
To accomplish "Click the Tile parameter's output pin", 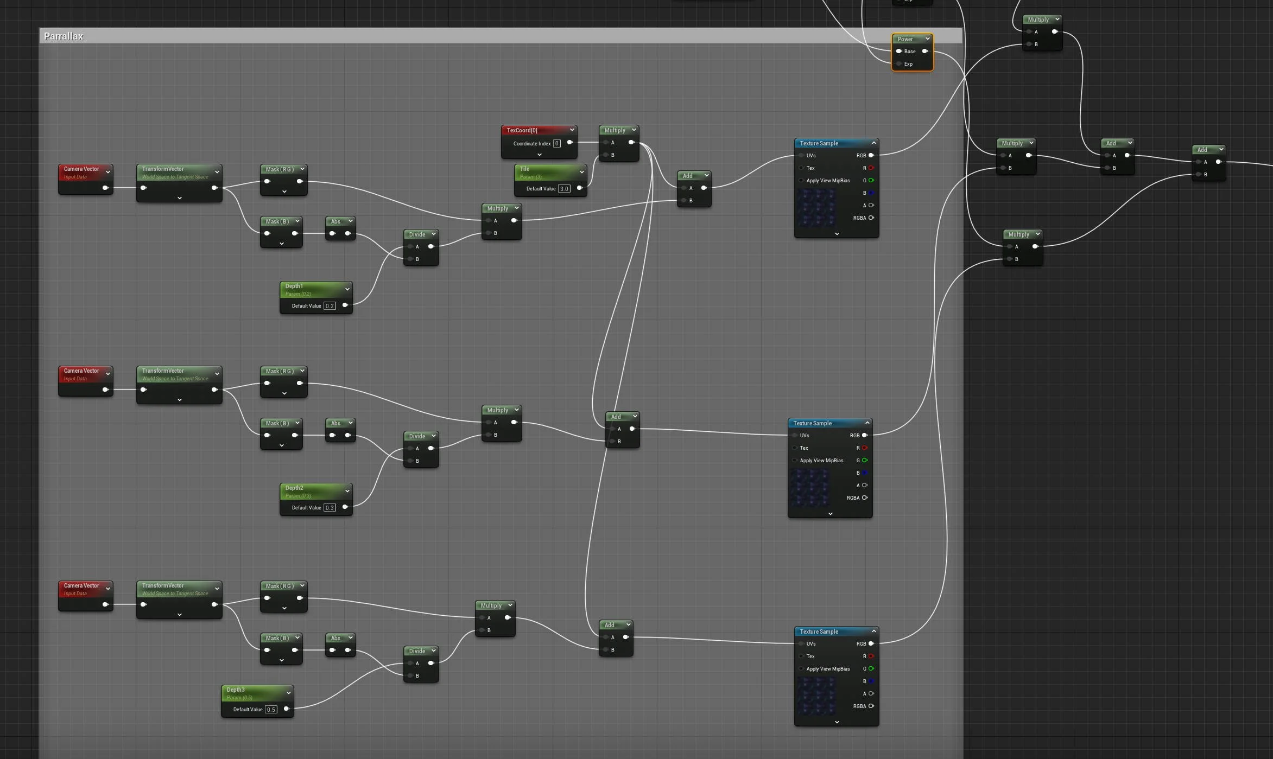I will (580, 188).
